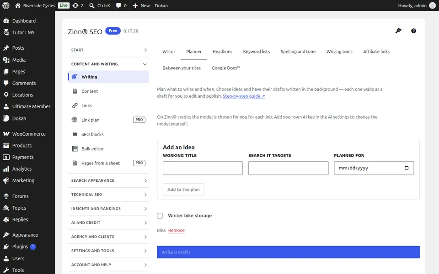Expand the START section
The image size is (439, 274).
108,50
